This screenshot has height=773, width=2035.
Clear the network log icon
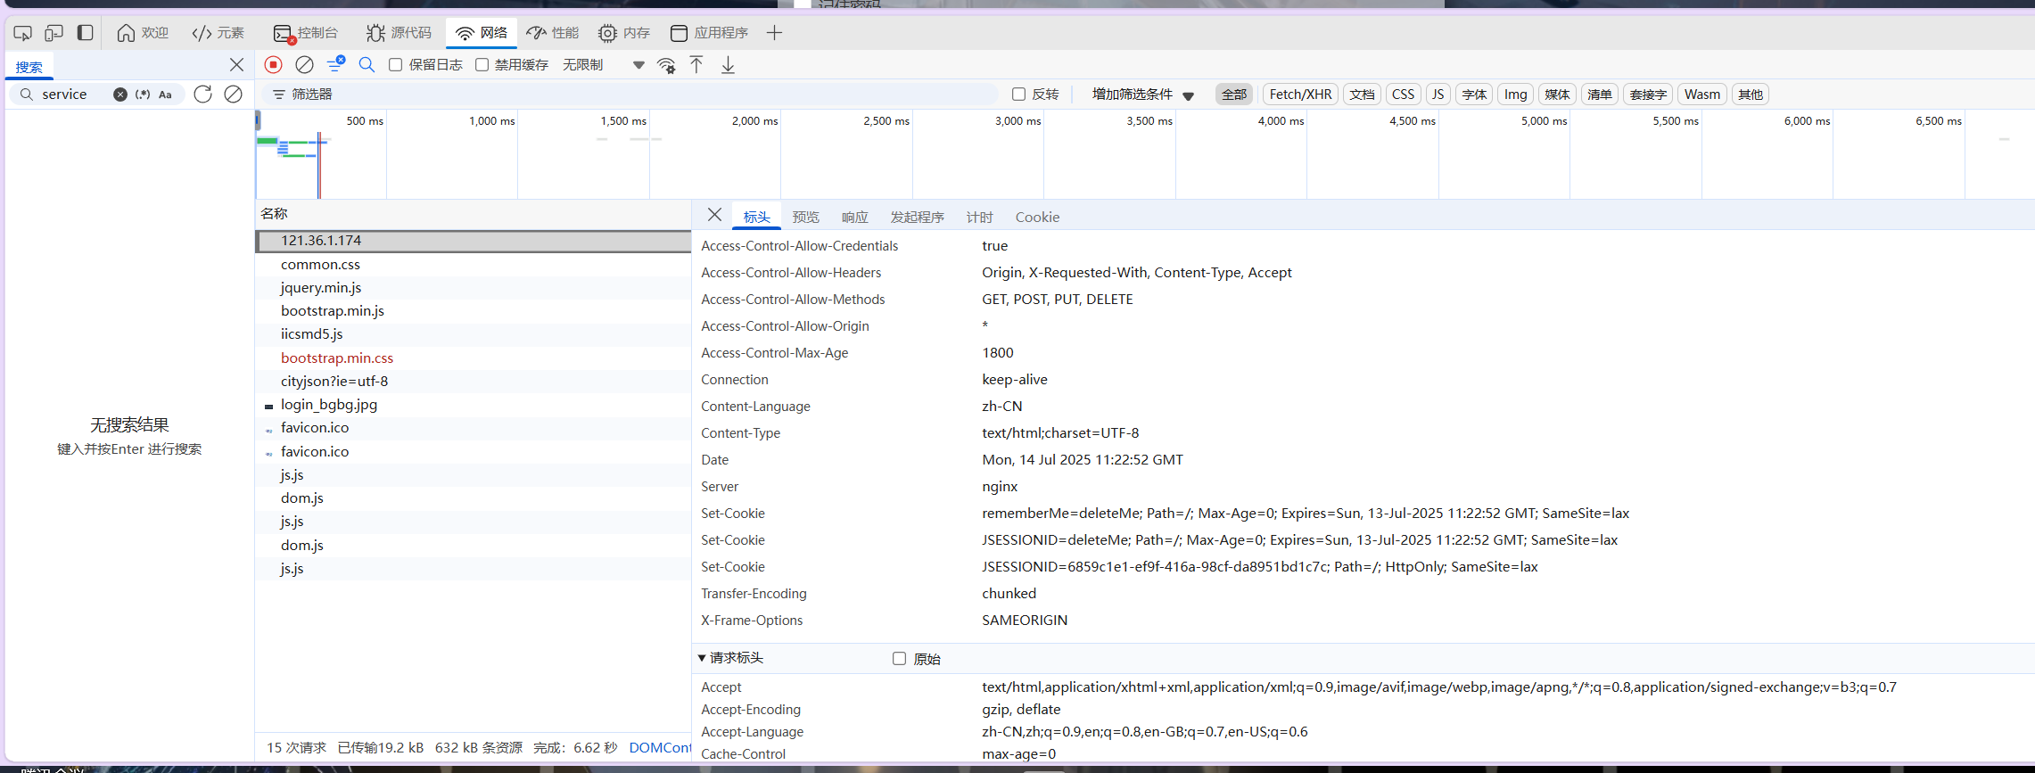coord(304,64)
